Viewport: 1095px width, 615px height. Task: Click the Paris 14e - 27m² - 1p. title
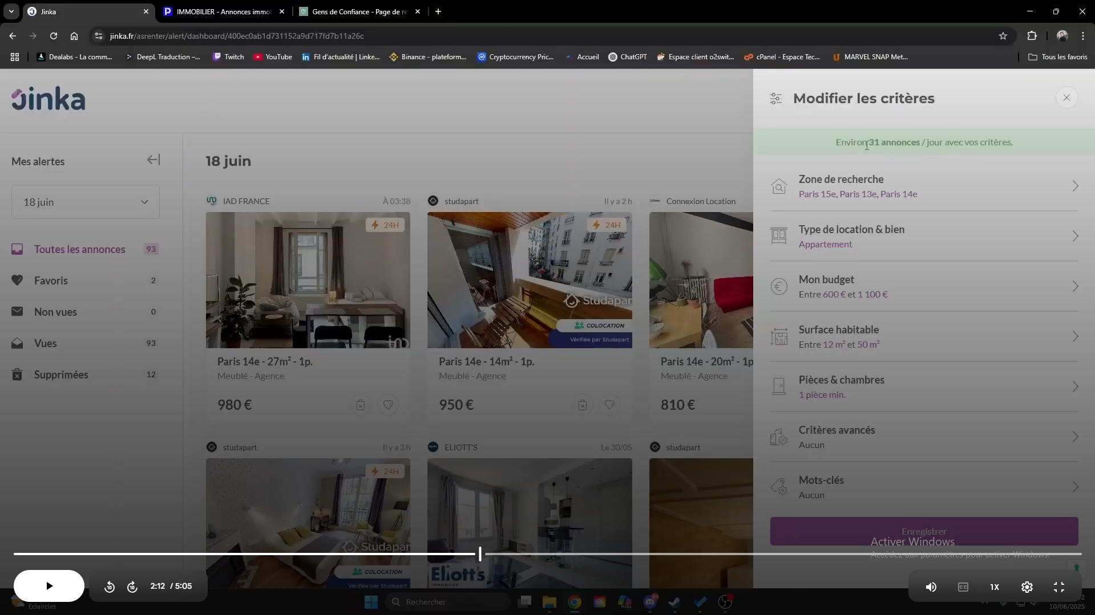265,361
